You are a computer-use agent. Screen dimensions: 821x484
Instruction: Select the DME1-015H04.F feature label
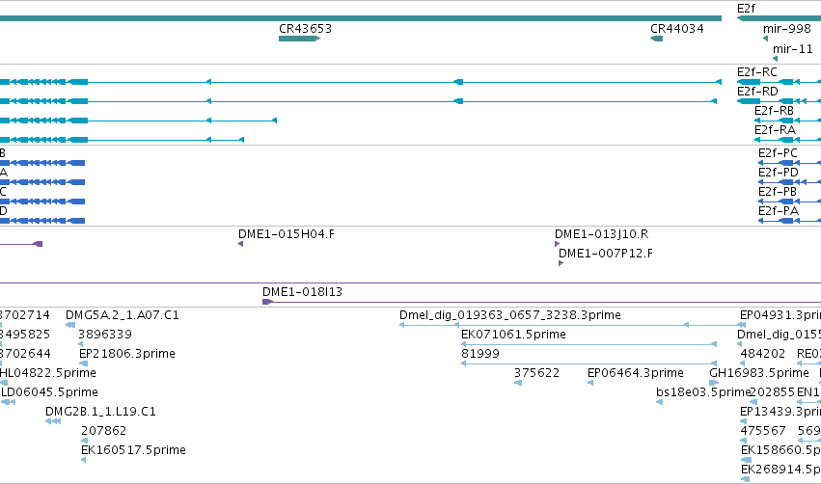287,234
